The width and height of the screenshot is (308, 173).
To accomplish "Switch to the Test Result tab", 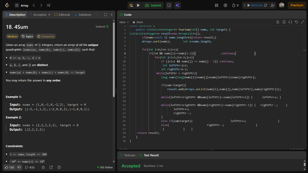I will 149,155.
